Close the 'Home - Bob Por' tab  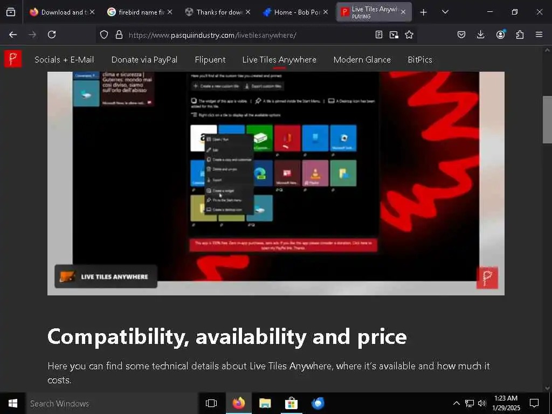326,12
